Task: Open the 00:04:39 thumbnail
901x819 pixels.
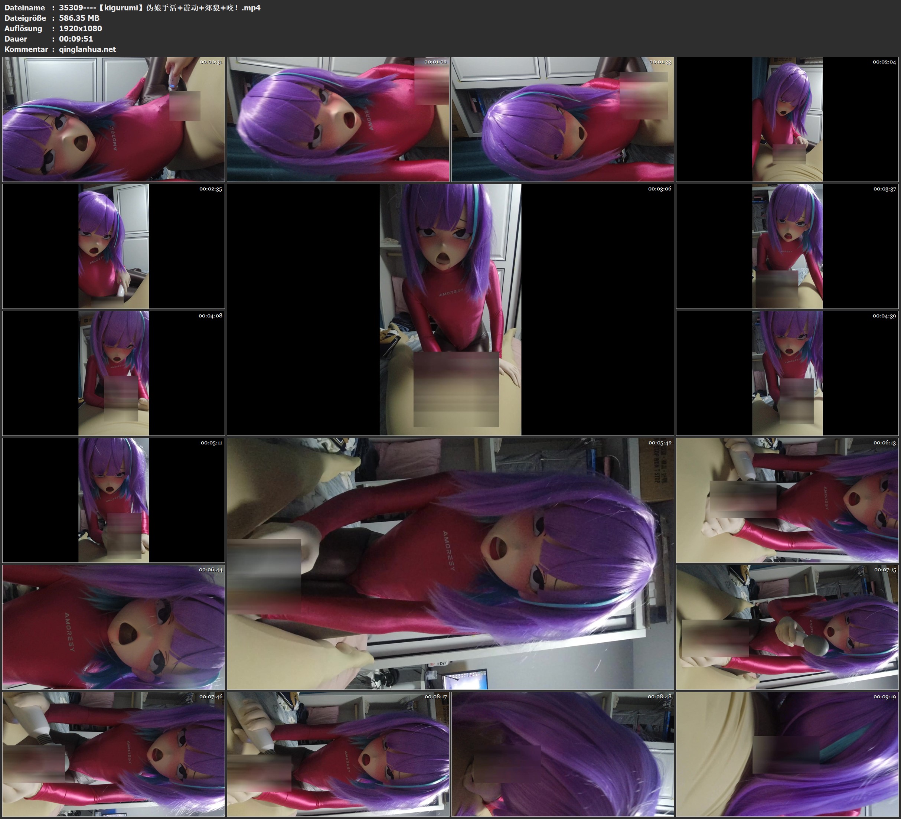Action: pos(787,373)
